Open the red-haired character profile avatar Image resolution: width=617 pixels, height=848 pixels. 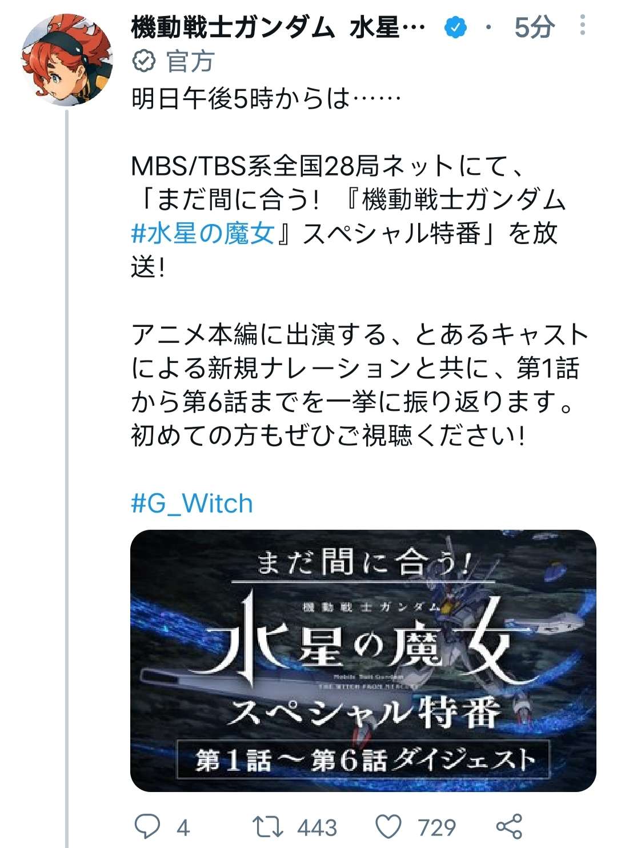click(67, 61)
